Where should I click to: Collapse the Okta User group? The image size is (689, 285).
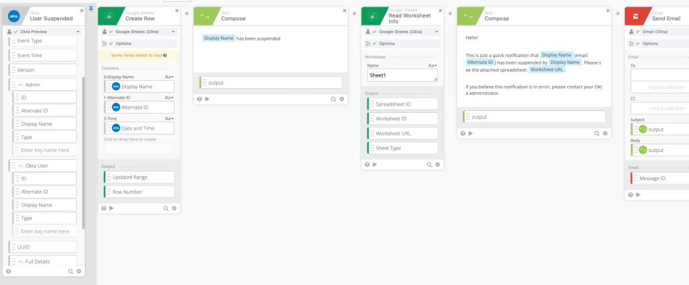click(20, 165)
